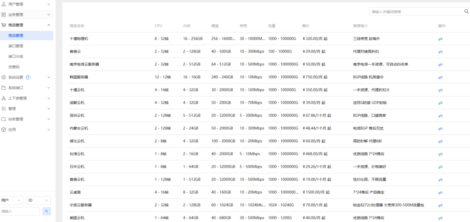Click the 请输入 input field in the sidebar
Screen dimensions: 470x222
pyautogui.click(x=20, y=211)
